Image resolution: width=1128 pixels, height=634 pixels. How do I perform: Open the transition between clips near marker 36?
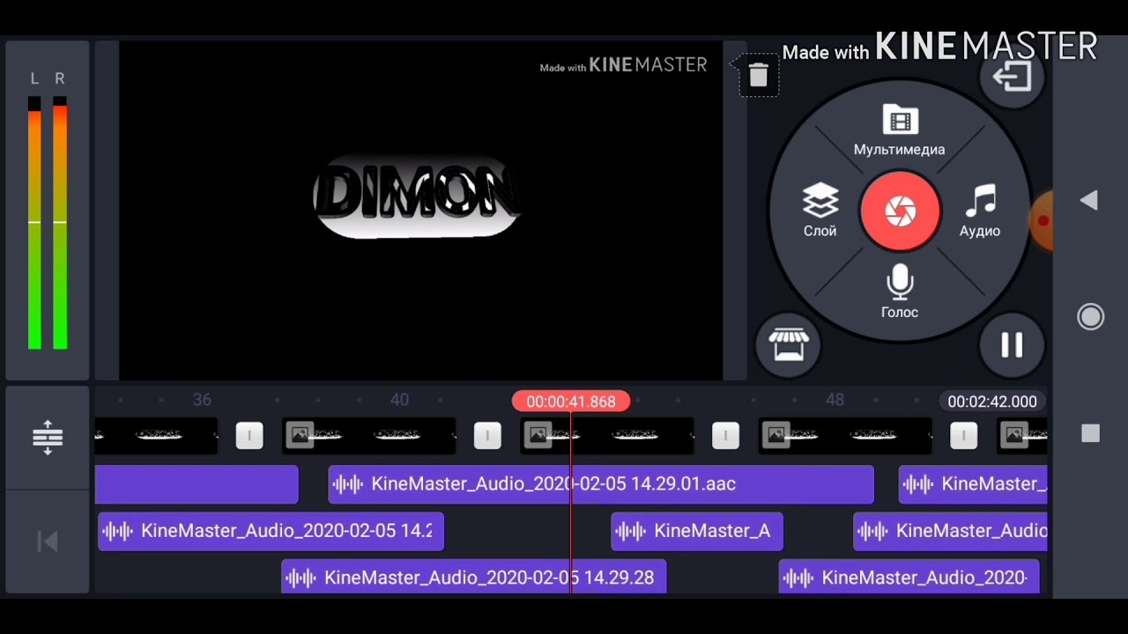pyautogui.click(x=249, y=435)
